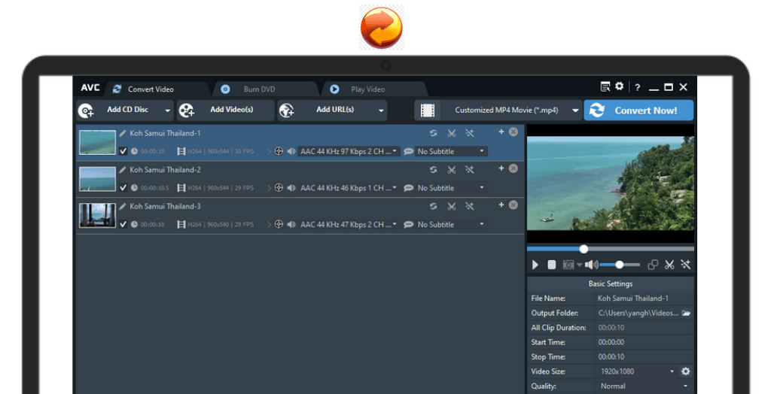Screen dimensions: 771x394
Task: Open the Customized MP4 Movie output profile dropdown
Action: pos(498,110)
